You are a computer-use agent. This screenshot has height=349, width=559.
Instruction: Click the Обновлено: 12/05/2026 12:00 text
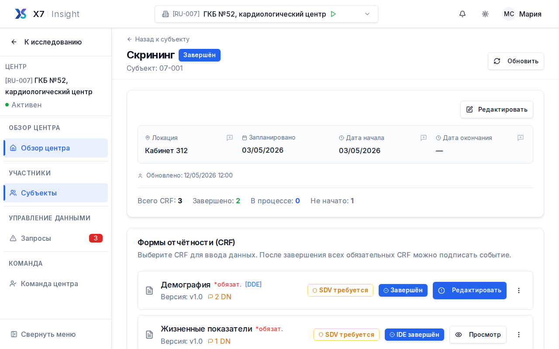190,175
